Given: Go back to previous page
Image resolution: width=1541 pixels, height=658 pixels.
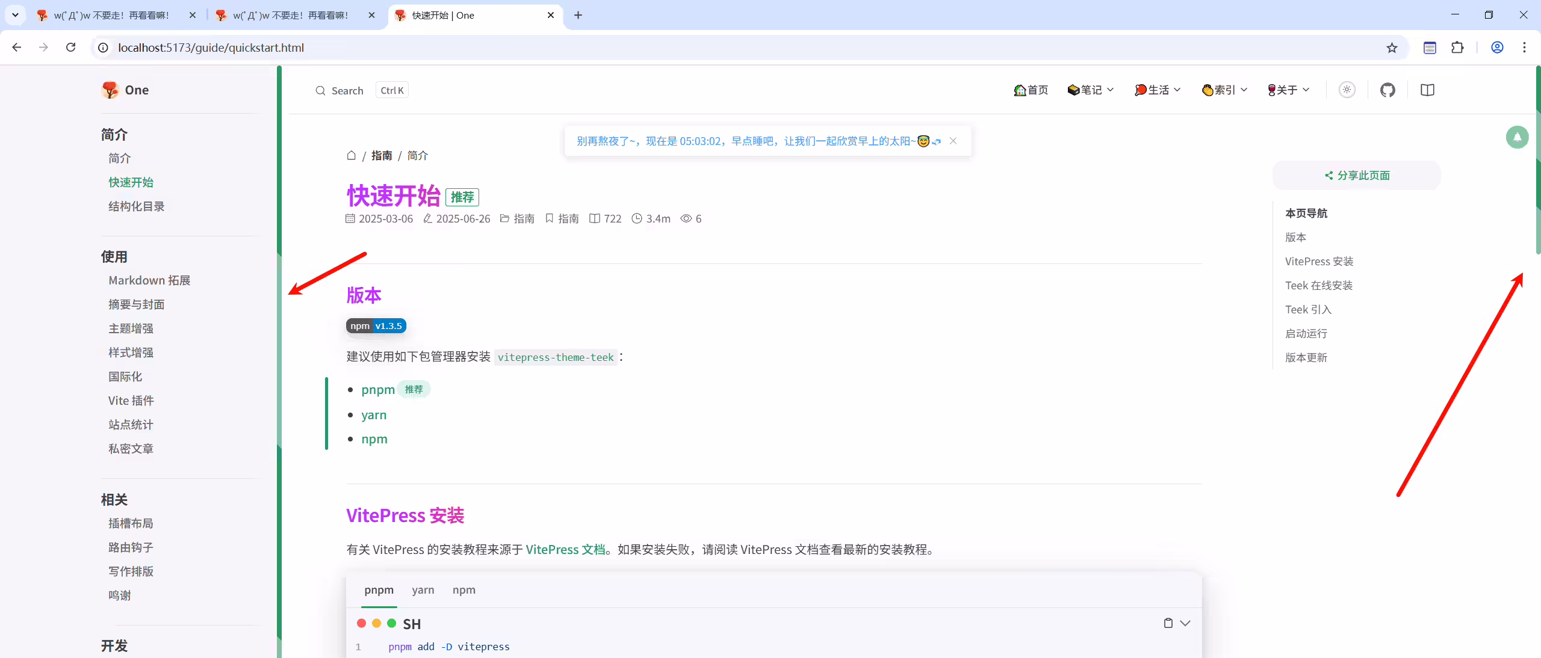Looking at the screenshot, I should click(x=17, y=48).
